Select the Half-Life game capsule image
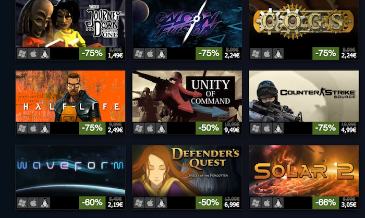This screenshot has width=365, height=218. (70, 96)
